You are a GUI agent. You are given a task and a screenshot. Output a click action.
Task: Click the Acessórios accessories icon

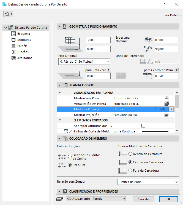pyautogui.click(x=13, y=58)
